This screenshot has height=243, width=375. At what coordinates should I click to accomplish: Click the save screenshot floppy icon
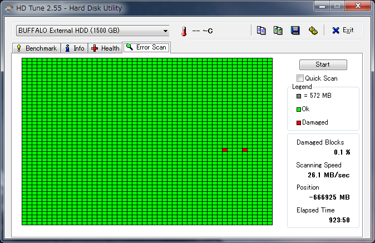pos(295,31)
